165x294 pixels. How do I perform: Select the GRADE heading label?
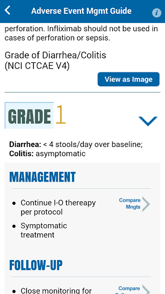click(29, 115)
